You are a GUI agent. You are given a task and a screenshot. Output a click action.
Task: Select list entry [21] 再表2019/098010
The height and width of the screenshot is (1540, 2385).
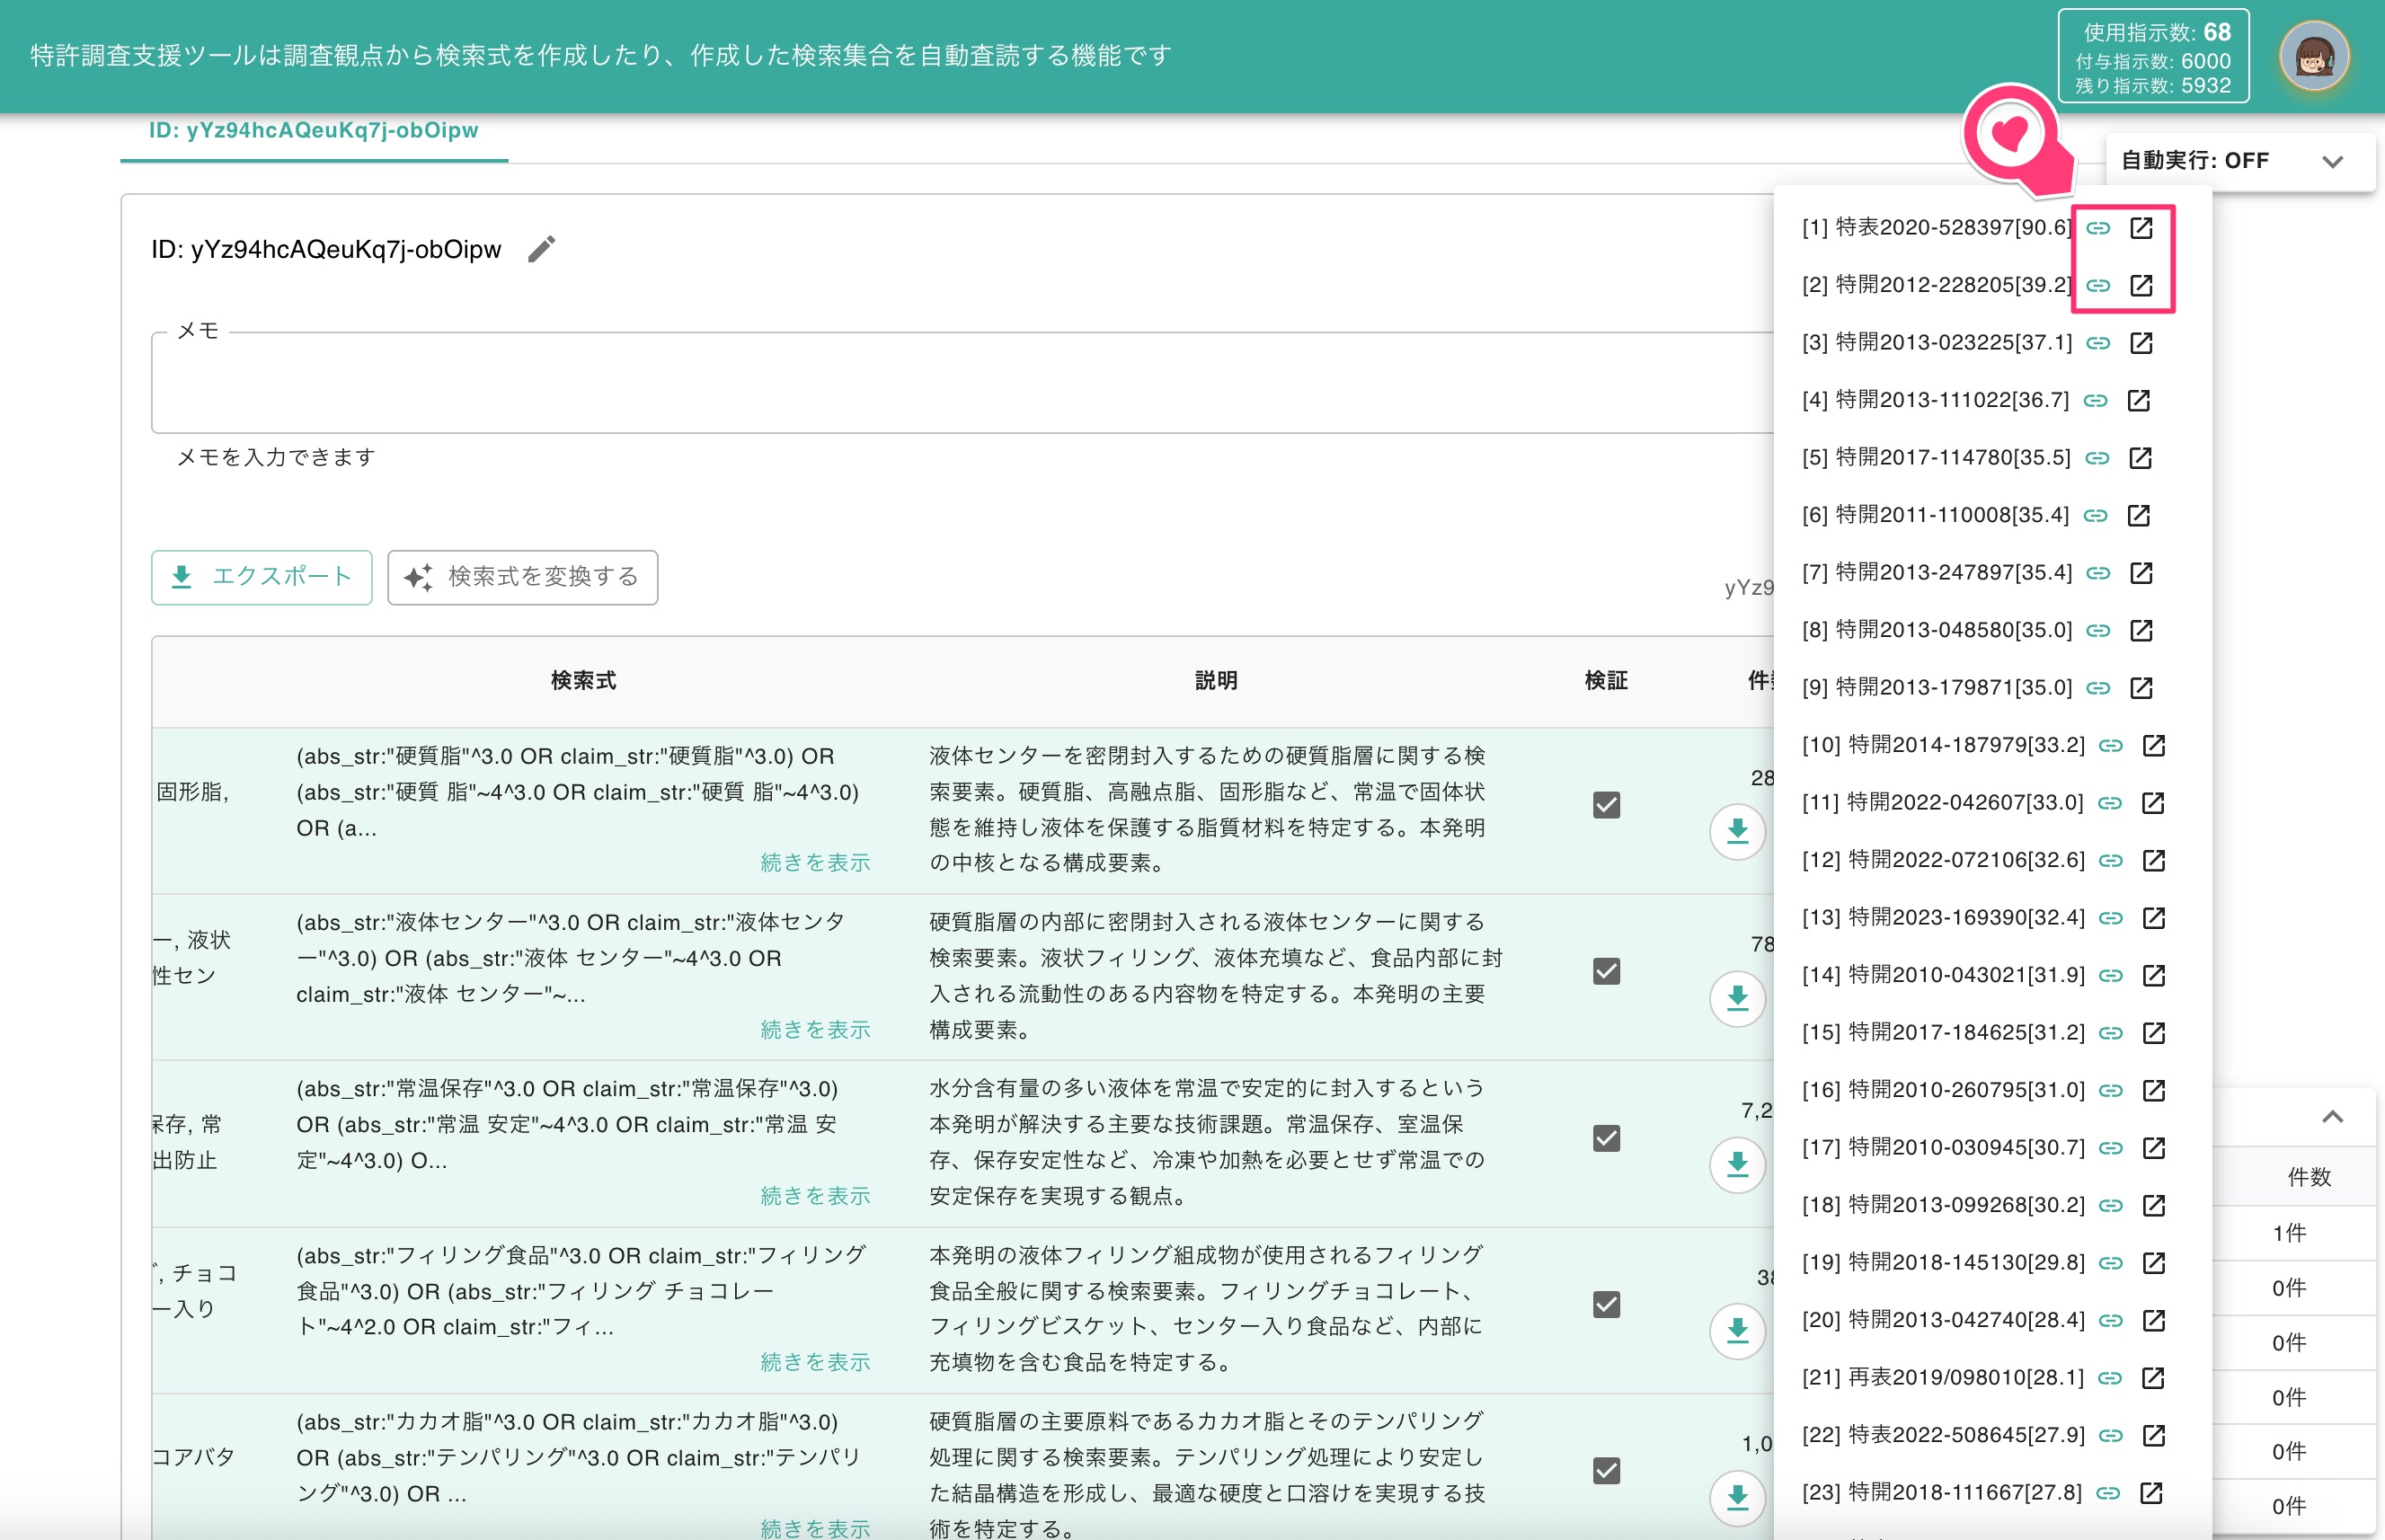1943,1378
